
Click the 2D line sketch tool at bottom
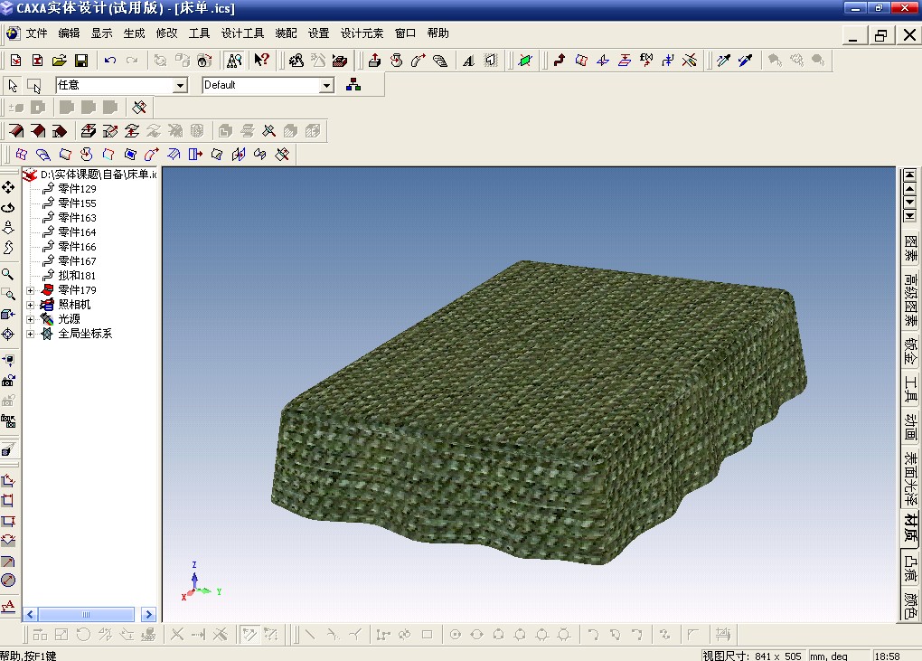pyautogui.click(x=310, y=635)
